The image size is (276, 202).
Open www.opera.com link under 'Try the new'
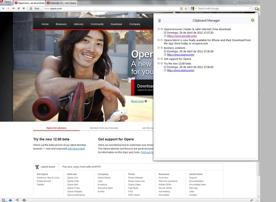(x=181, y=70)
